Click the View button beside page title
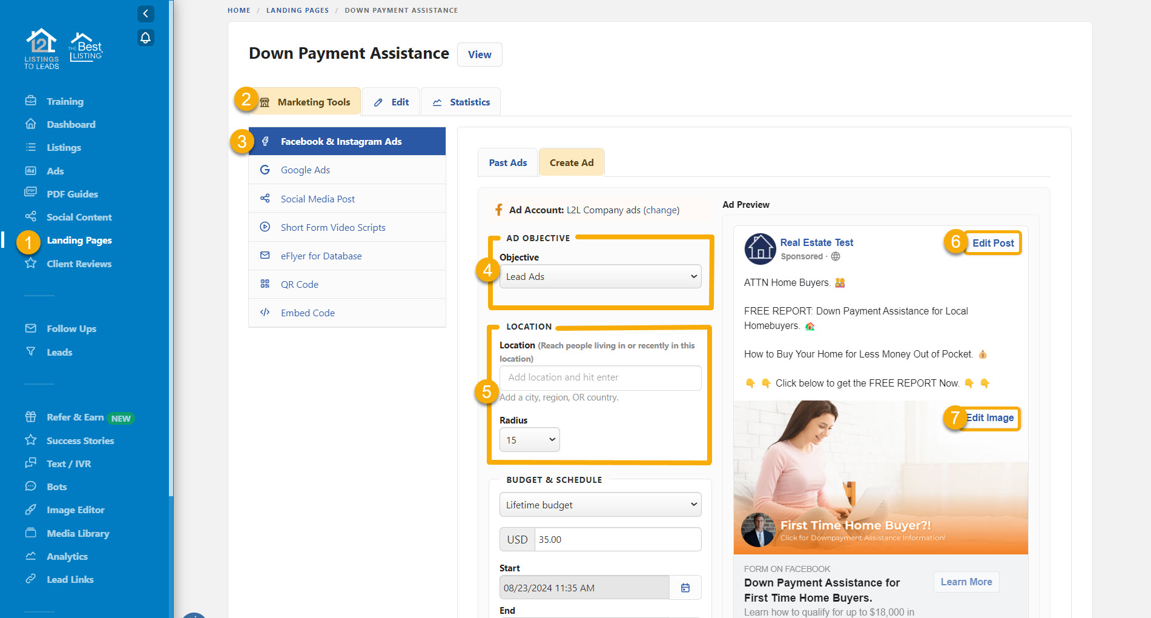1151x618 pixels. click(x=479, y=55)
